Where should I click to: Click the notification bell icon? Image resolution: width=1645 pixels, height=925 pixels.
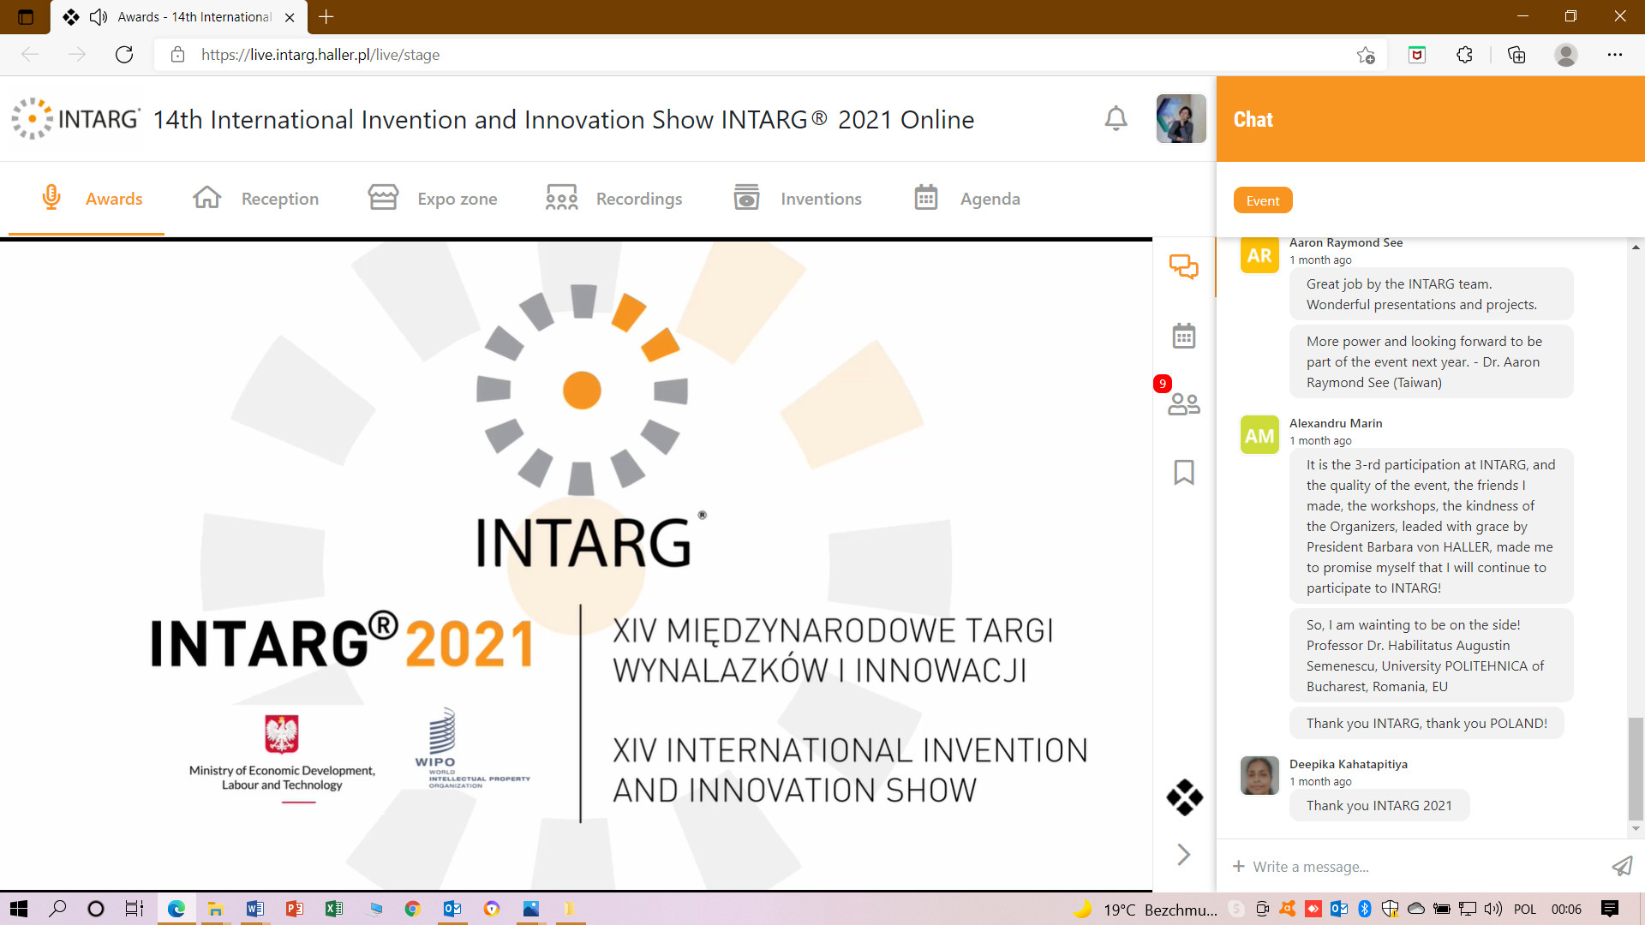(x=1116, y=118)
